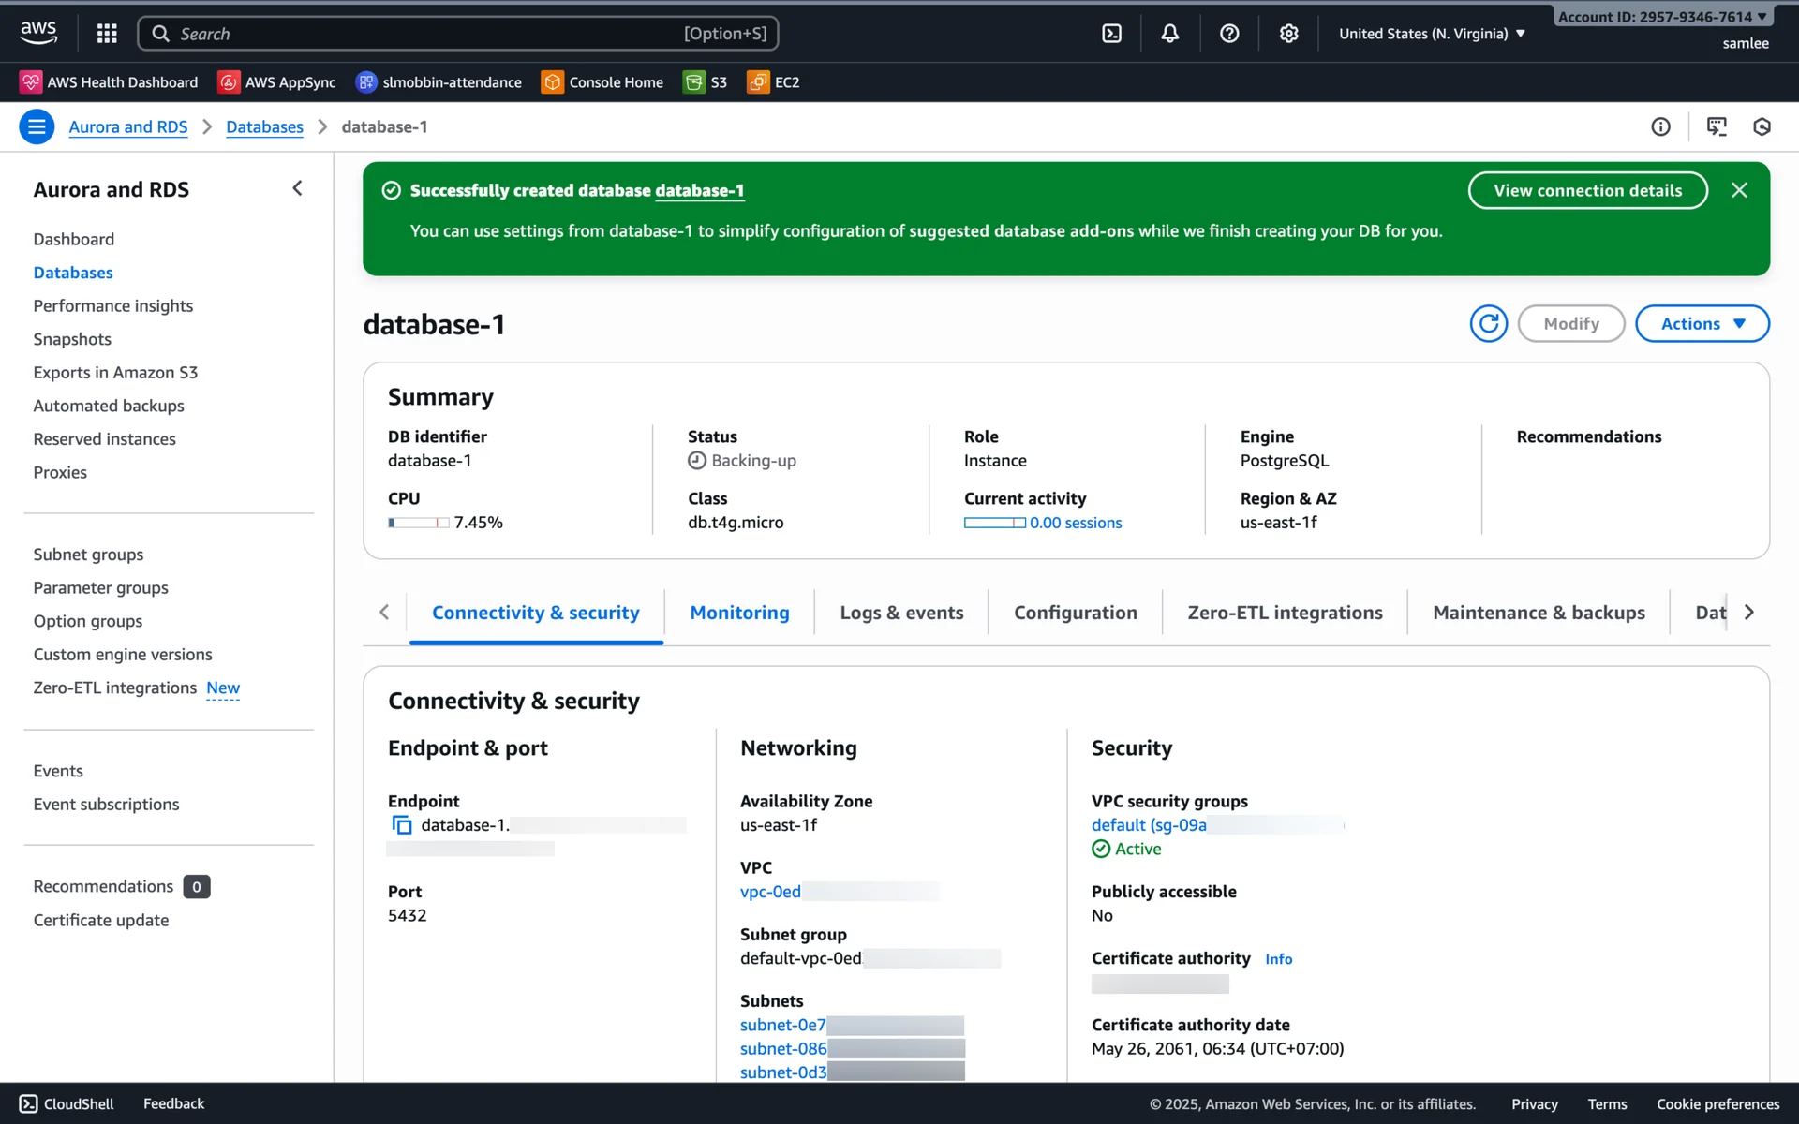Switch to the Monitoring tab
This screenshot has height=1124, width=1799.
pos(739,613)
